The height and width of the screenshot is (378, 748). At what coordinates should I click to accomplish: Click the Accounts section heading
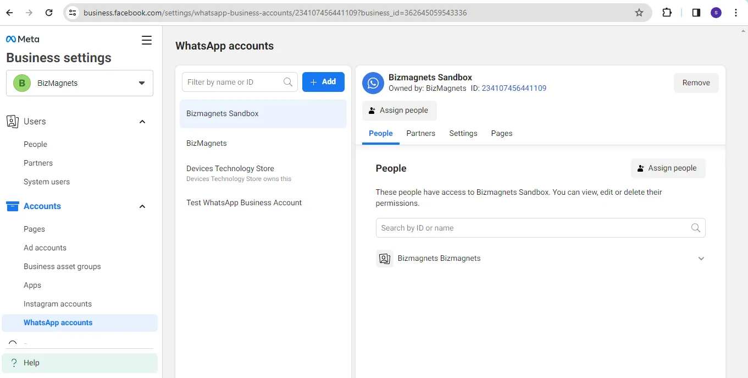[42, 206]
